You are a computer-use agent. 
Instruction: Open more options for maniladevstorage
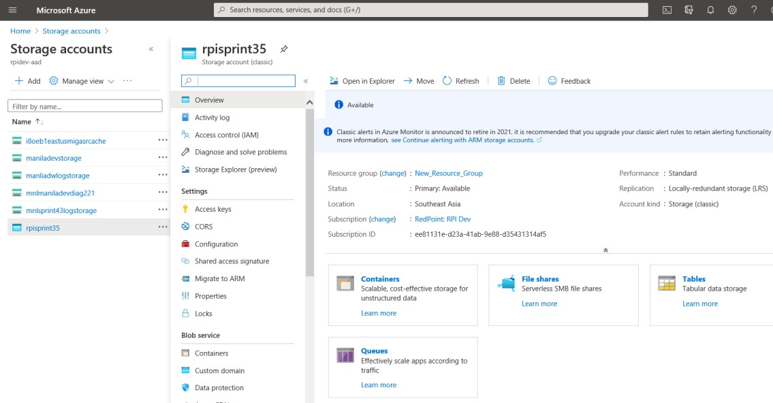click(x=162, y=158)
